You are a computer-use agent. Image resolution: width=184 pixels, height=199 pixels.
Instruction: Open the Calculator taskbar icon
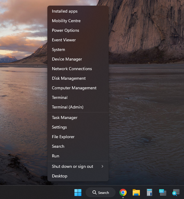pyautogui.click(x=149, y=192)
